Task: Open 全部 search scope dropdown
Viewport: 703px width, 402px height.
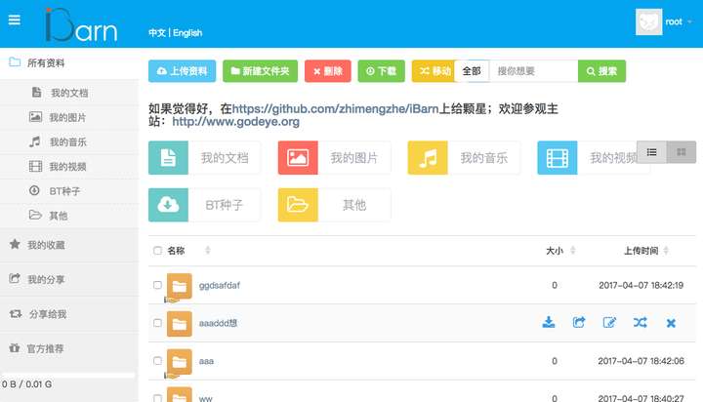Action: click(472, 71)
